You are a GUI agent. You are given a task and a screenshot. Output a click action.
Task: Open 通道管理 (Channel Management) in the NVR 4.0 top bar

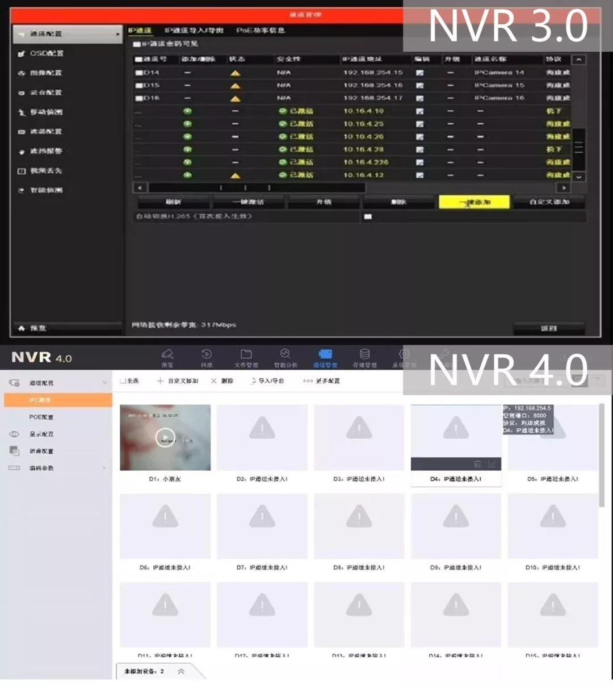coord(325,358)
